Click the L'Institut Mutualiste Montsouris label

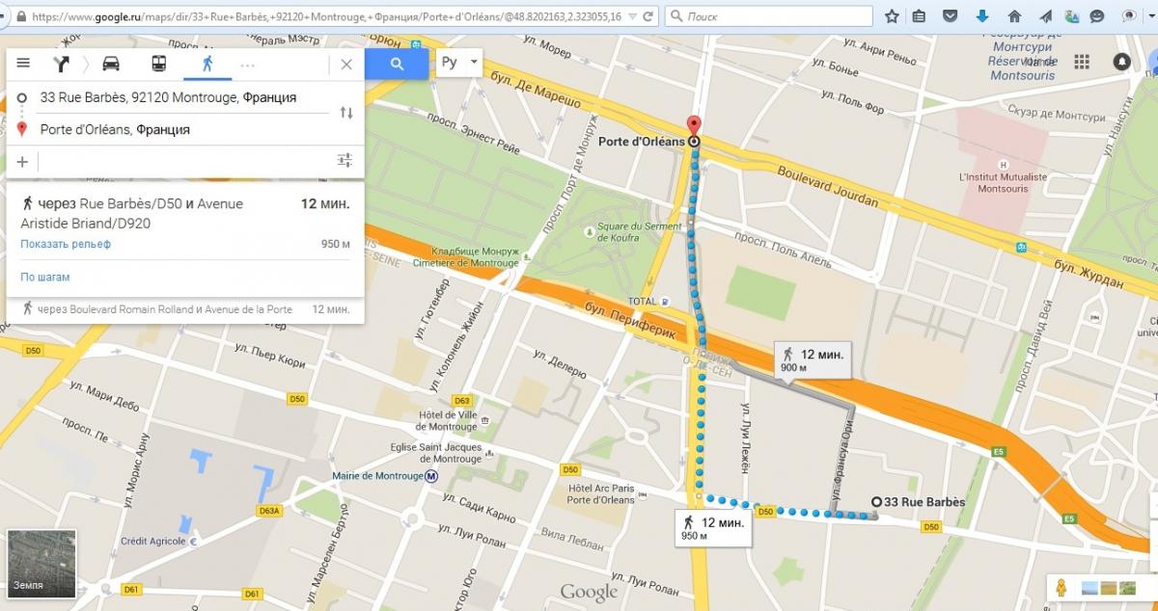coord(1003,182)
